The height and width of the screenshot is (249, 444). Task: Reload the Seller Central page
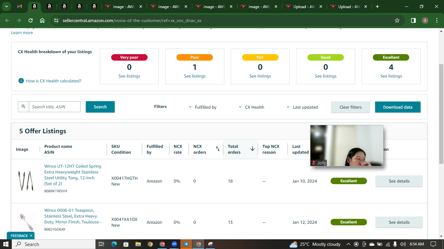tap(31, 20)
